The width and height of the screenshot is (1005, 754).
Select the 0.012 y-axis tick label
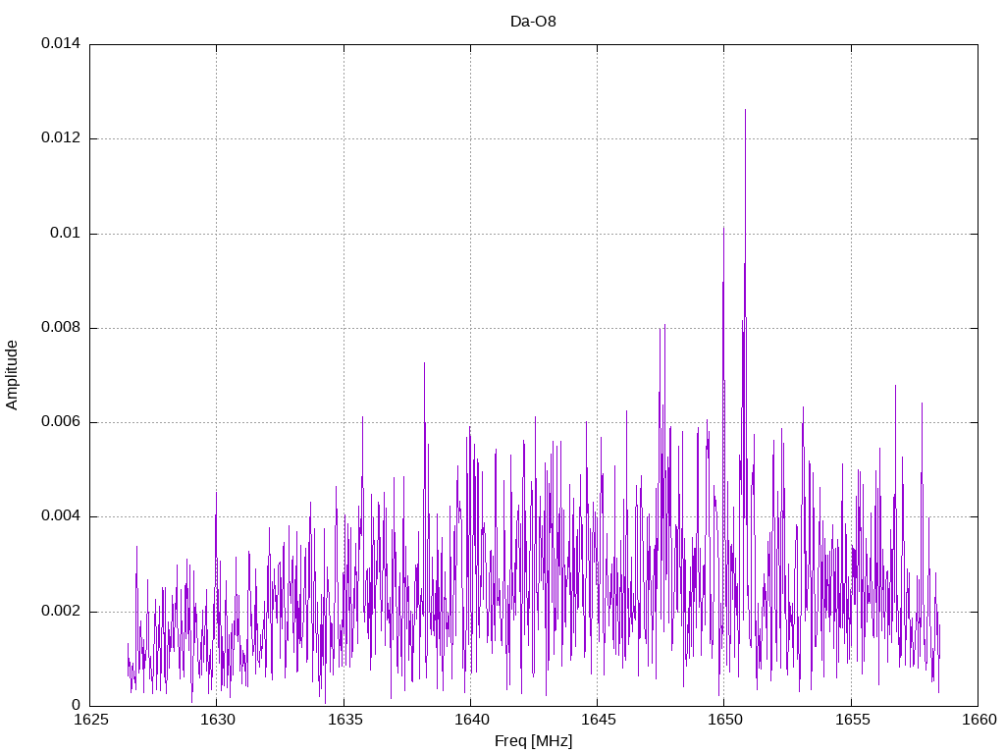(60, 138)
